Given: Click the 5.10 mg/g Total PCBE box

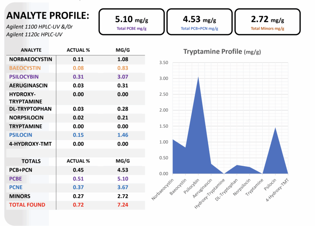Looking at the screenshot, I should tap(131, 22).
